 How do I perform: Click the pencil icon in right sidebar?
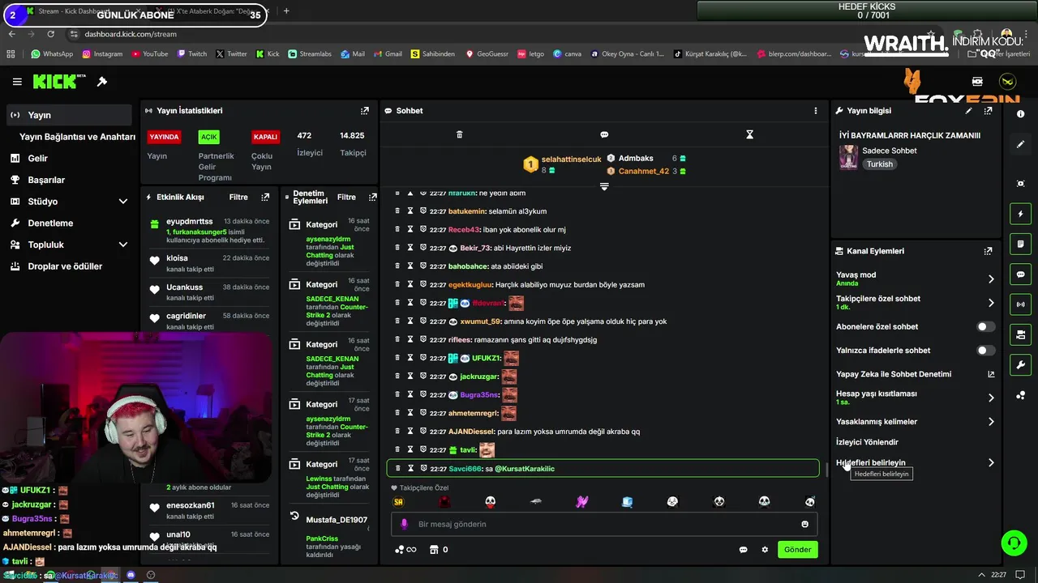coord(1020,144)
